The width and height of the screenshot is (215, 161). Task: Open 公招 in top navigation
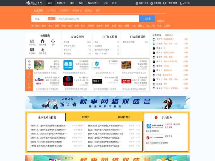[105, 3]
